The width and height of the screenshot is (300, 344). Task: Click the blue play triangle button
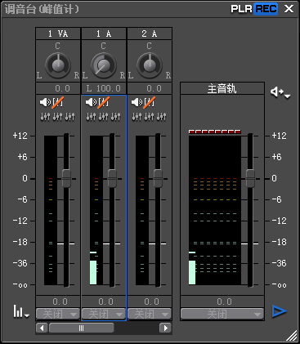coord(280,311)
